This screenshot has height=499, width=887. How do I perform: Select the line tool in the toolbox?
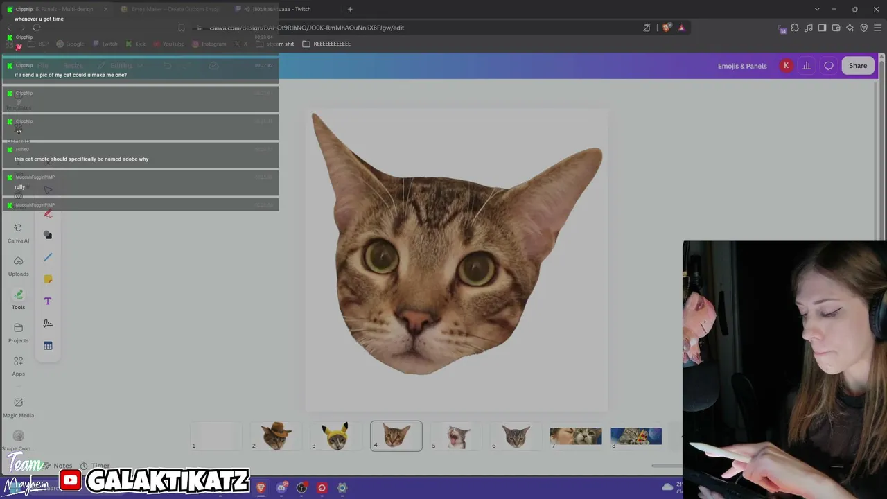pos(48,257)
